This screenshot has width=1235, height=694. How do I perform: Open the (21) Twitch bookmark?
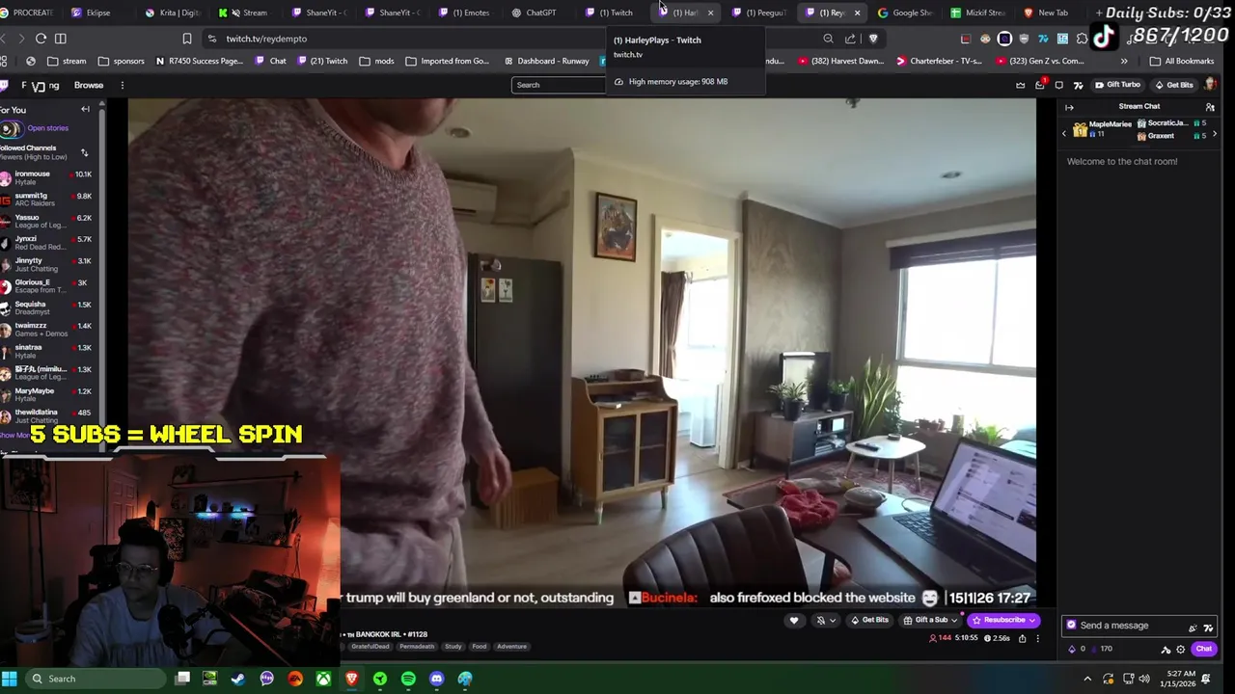322,61
